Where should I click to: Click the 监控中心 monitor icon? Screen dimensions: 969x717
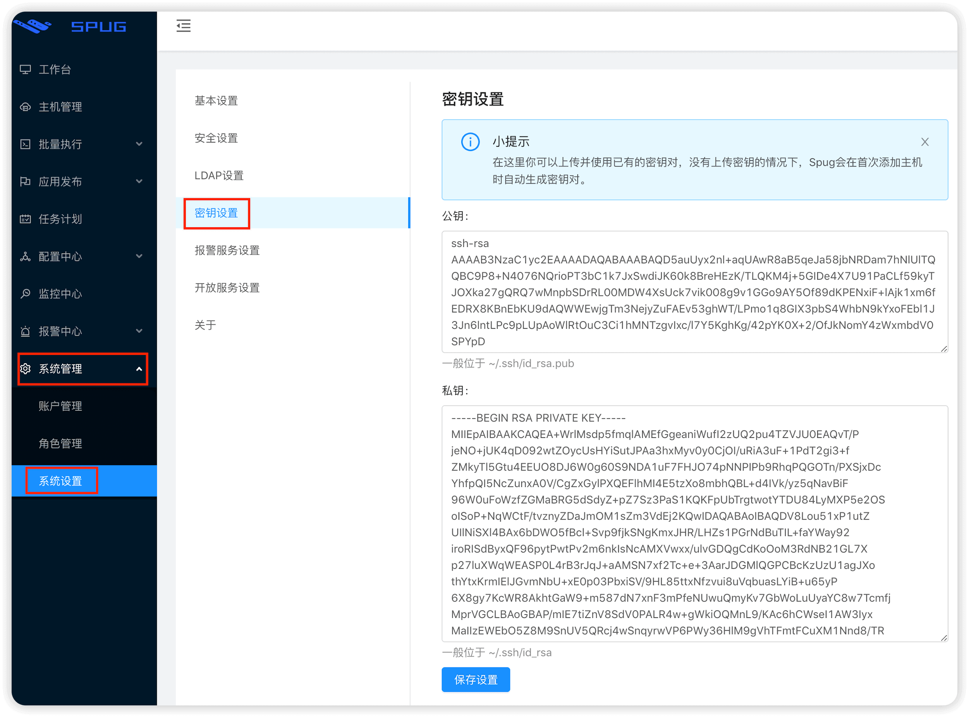[x=25, y=294]
